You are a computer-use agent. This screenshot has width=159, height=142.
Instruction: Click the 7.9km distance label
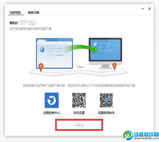pos(80,67)
